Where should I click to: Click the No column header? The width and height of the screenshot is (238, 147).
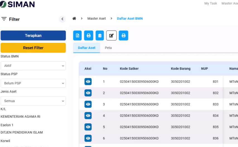coord(105,69)
